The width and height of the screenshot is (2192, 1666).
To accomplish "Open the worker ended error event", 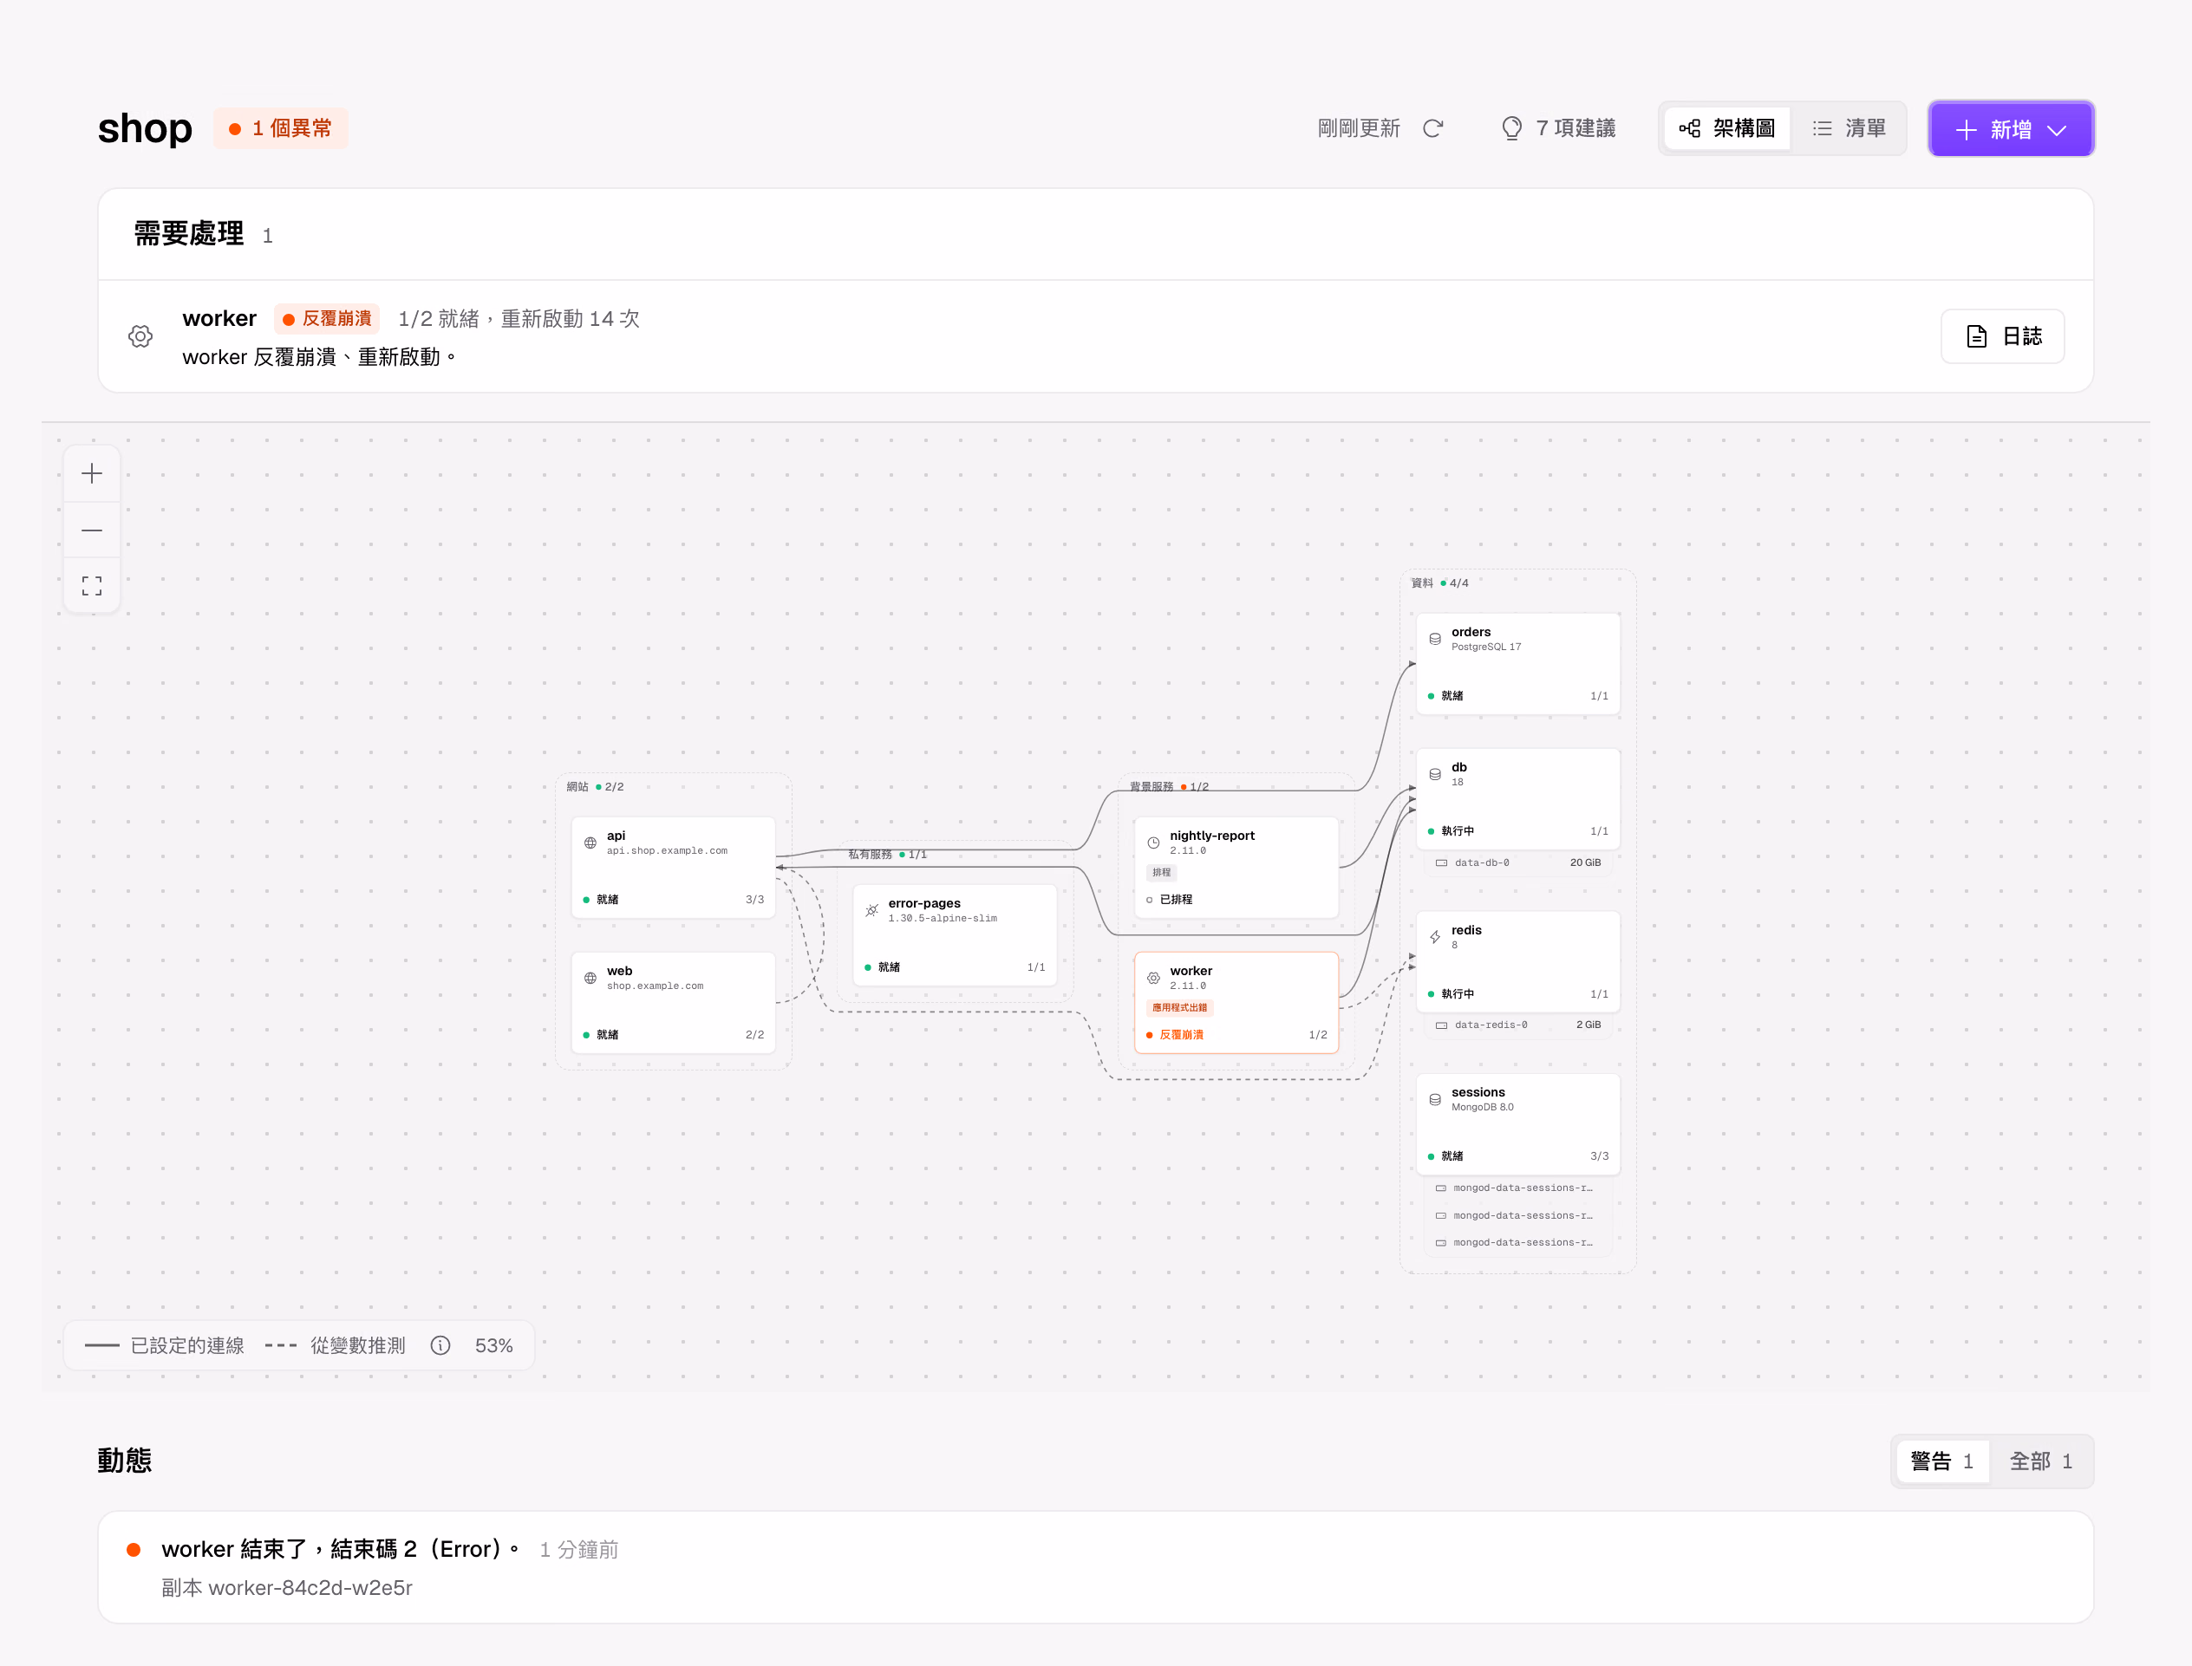I will coord(1096,1568).
